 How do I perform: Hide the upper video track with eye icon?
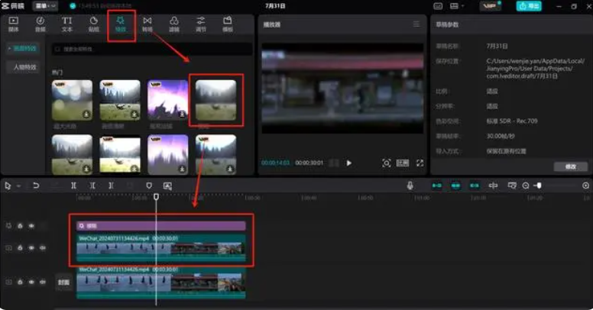point(31,247)
